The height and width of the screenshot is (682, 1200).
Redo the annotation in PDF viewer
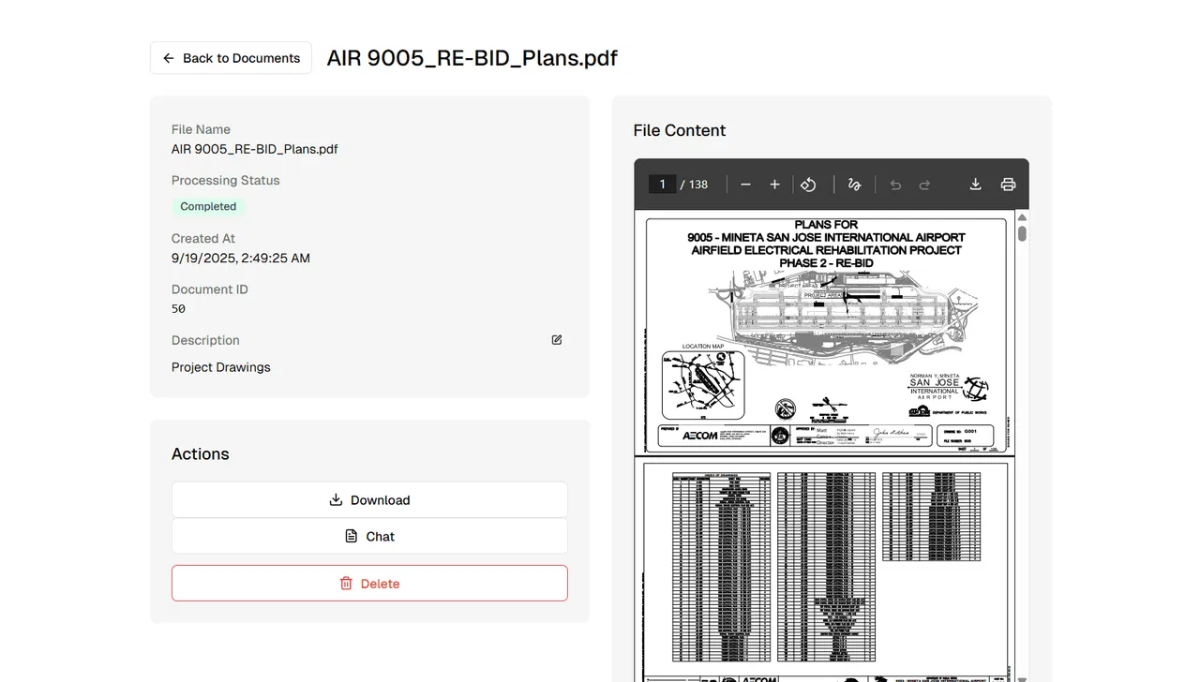(x=924, y=185)
